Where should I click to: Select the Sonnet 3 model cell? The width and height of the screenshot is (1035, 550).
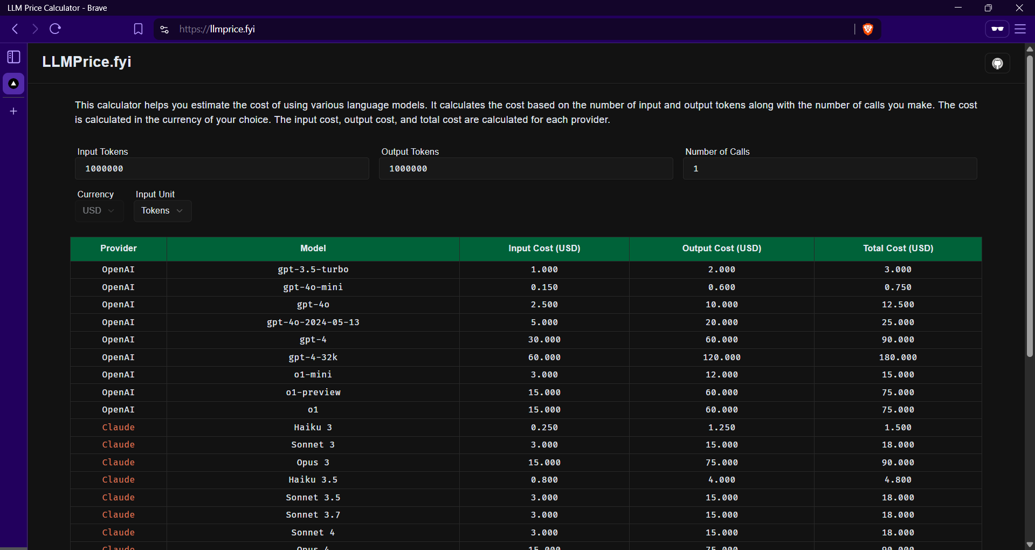[313, 445]
